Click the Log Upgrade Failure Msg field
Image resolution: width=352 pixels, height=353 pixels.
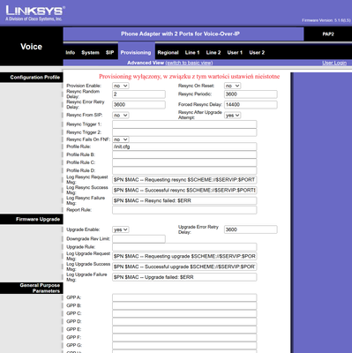click(184, 277)
